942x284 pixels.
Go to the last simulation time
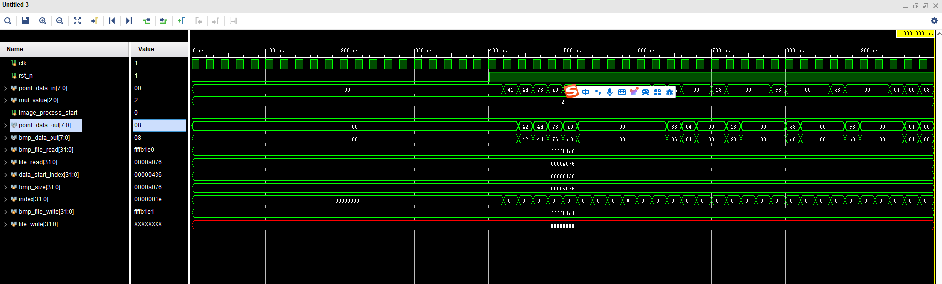click(x=129, y=21)
